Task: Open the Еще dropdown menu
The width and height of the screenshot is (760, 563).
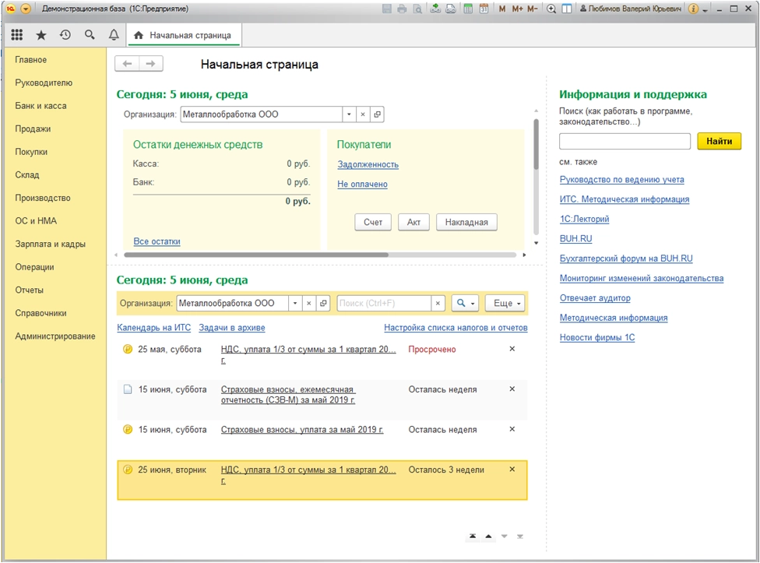Action: pyautogui.click(x=505, y=303)
